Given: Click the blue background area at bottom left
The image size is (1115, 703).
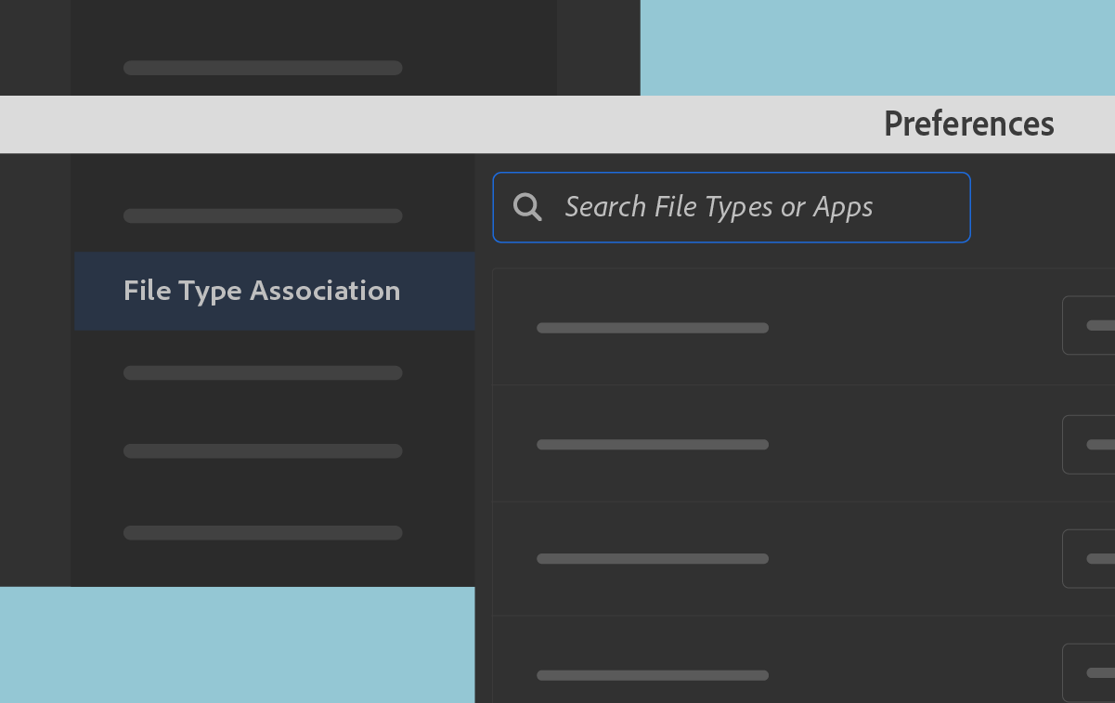Looking at the screenshot, I should pos(237,645).
